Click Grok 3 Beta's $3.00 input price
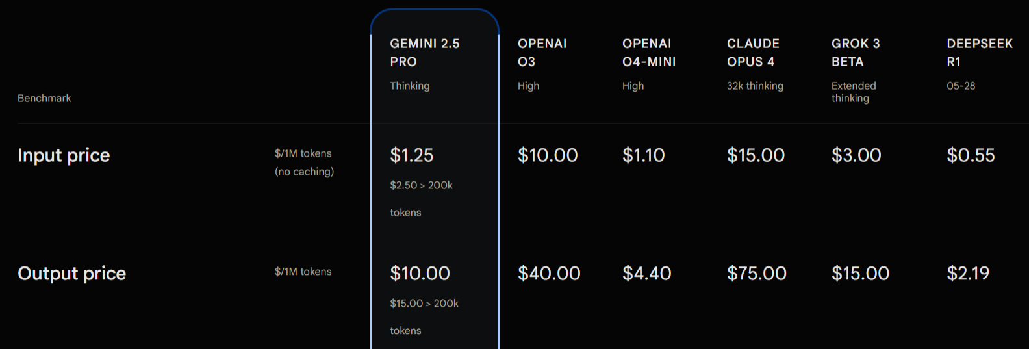1029x349 pixels. [x=856, y=155]
